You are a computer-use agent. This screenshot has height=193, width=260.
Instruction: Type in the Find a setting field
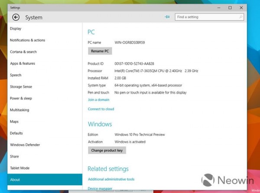click(207, 17)
